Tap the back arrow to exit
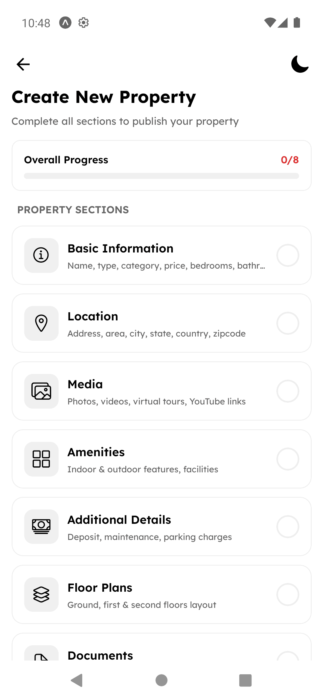 coord(23,64)
